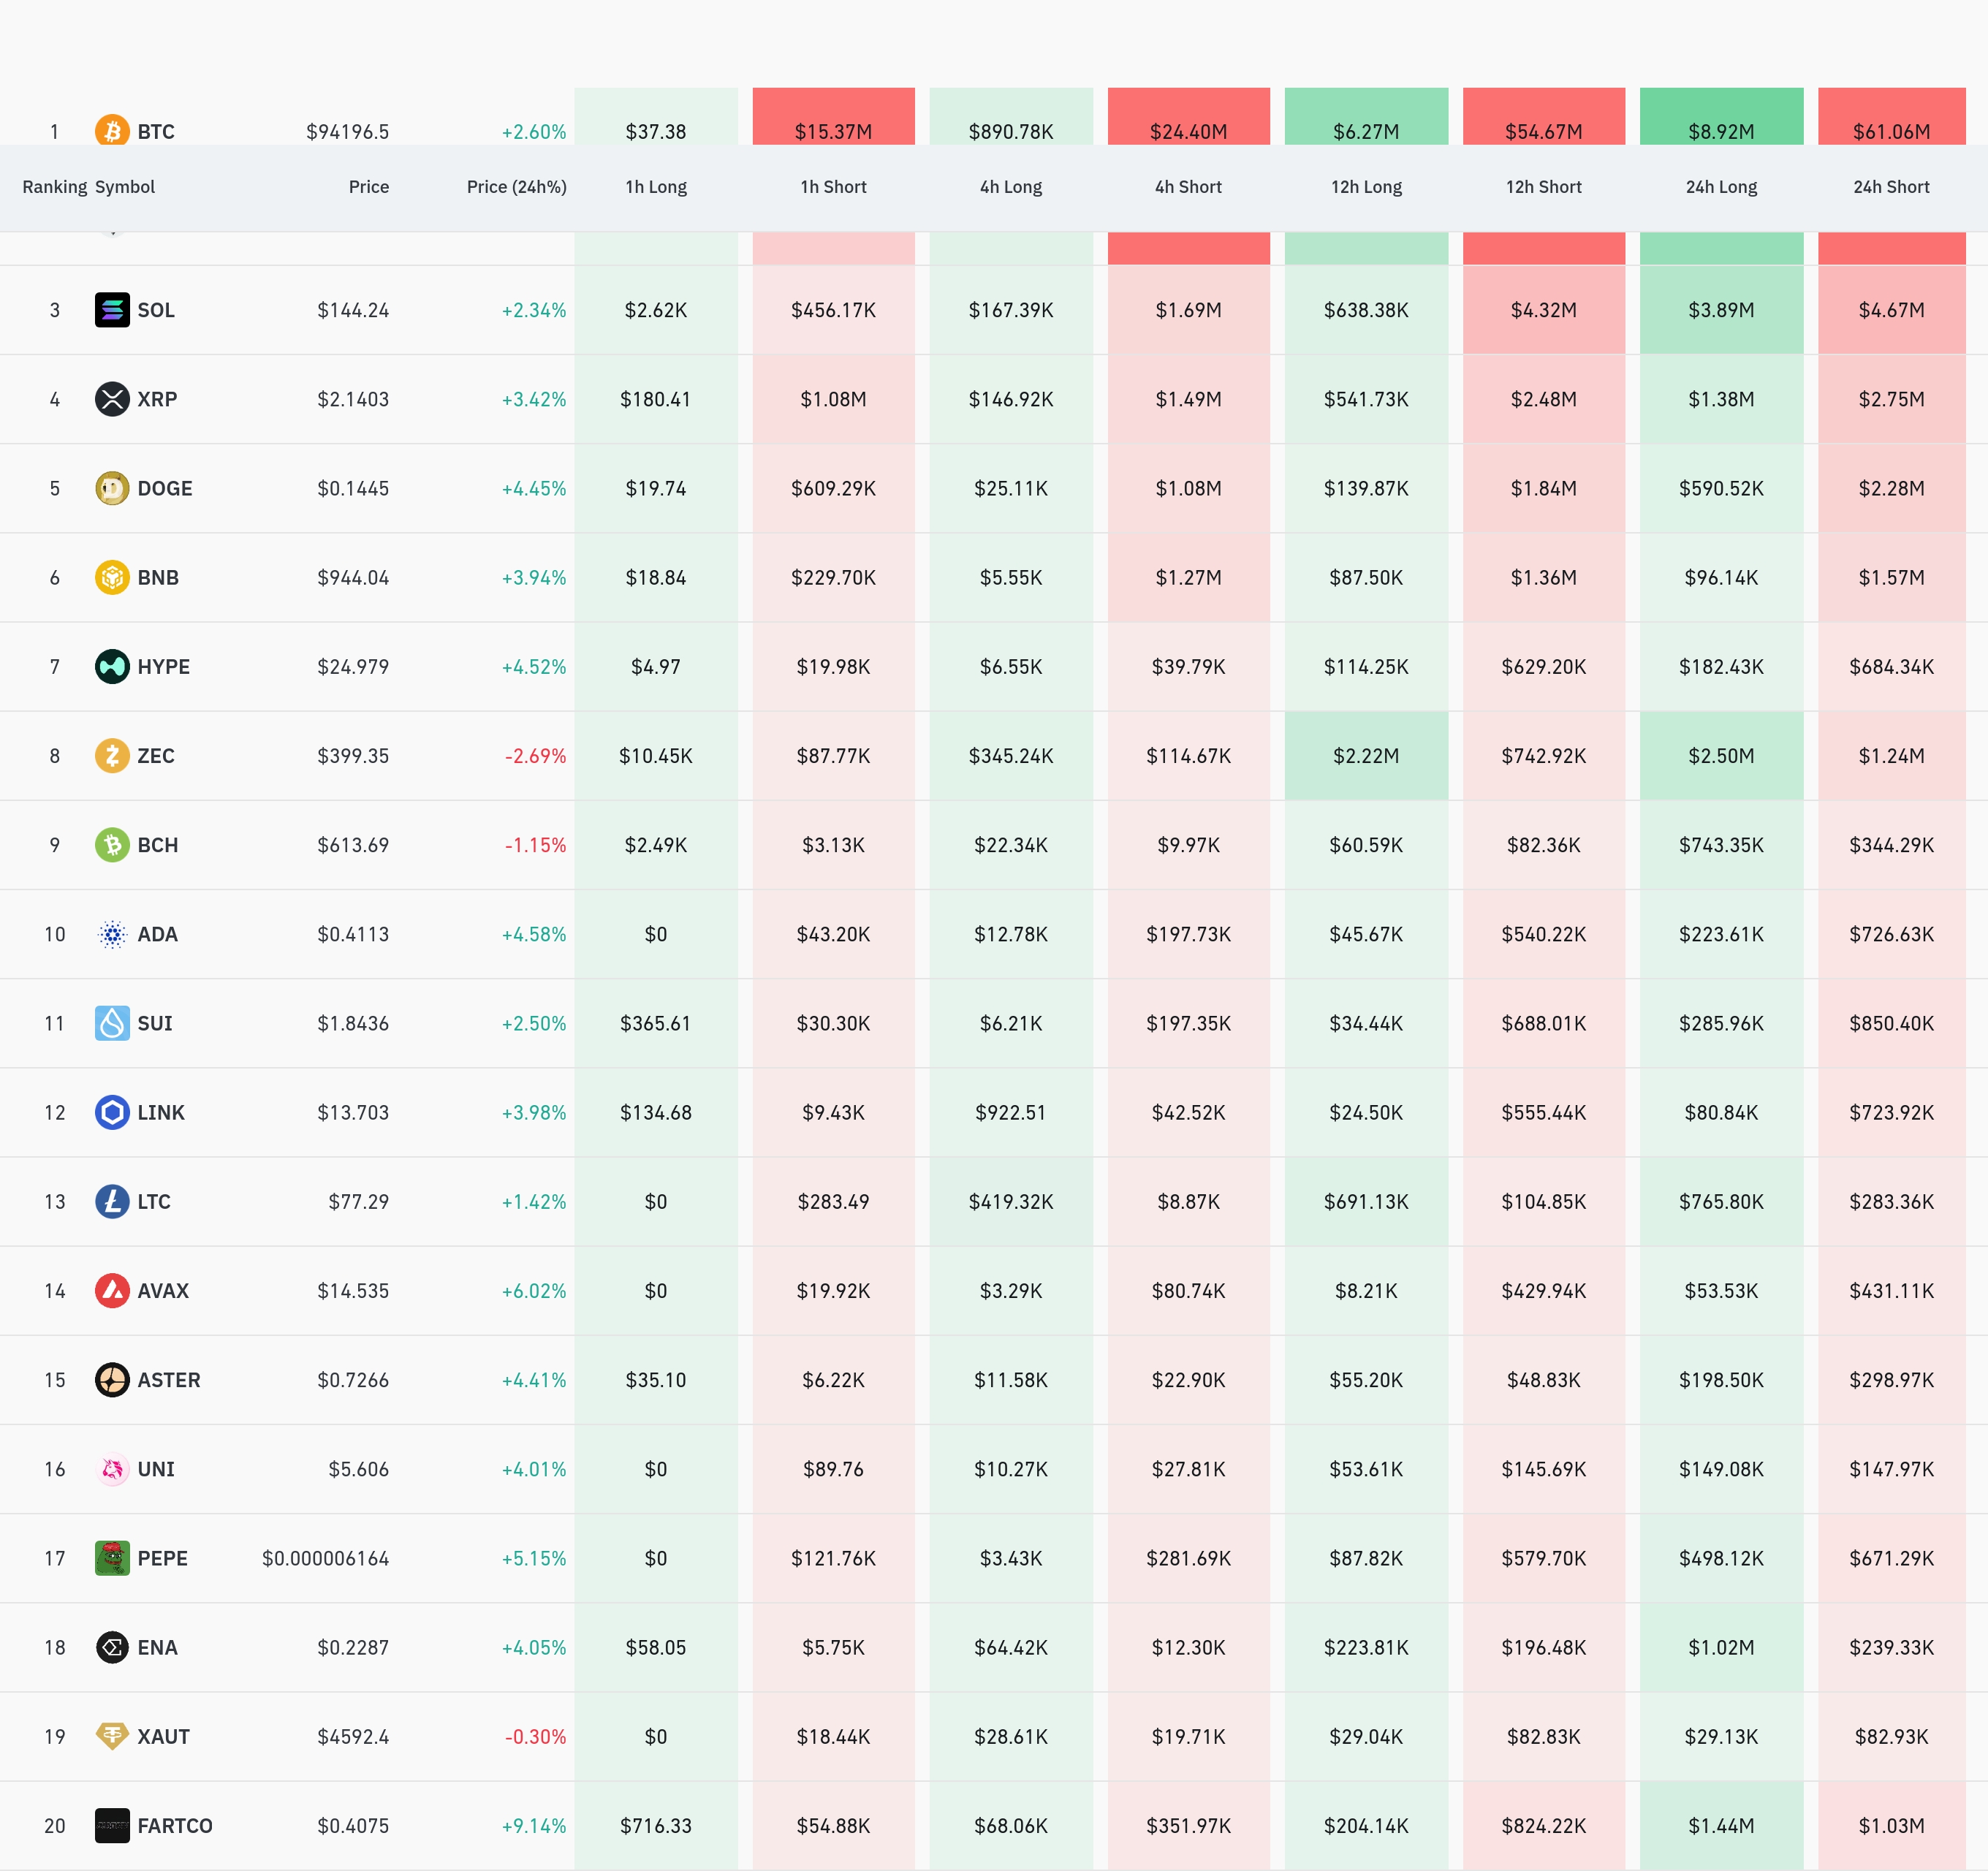Click the XRP coin icon

(x=112, y=399)
